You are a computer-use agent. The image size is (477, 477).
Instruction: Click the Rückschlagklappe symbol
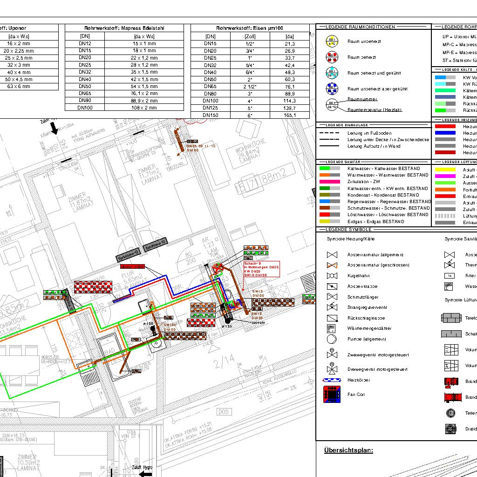coord(332,318)
